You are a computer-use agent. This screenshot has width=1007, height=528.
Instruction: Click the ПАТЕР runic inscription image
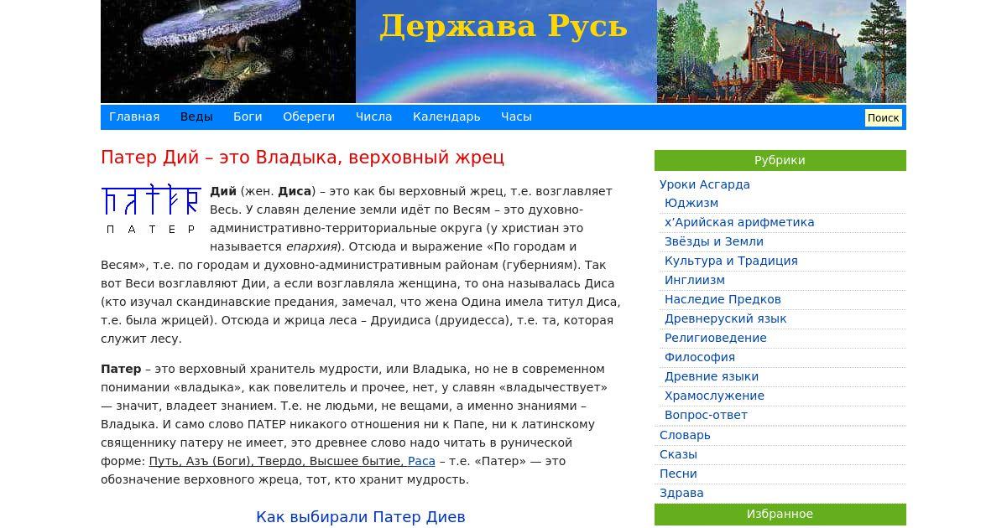click(151, 210)
